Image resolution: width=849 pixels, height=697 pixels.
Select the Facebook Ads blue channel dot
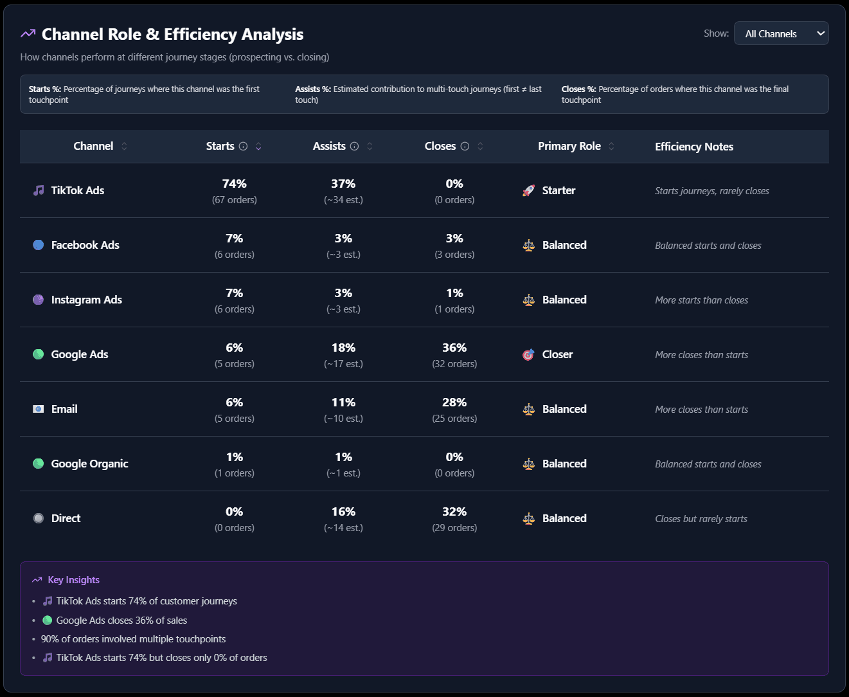point(38,244)
